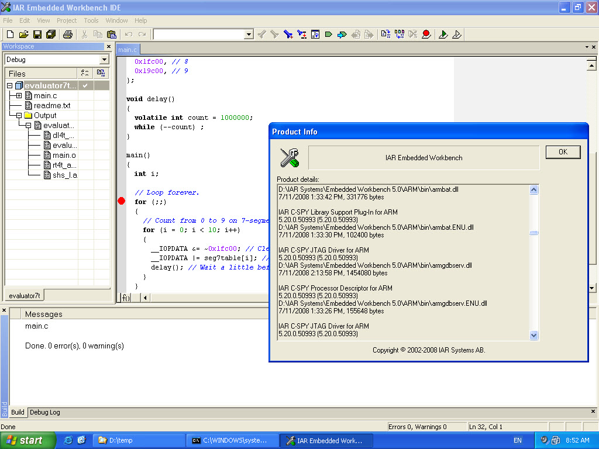Select readme.txt in the workspace tree

[x=52, y=105]
